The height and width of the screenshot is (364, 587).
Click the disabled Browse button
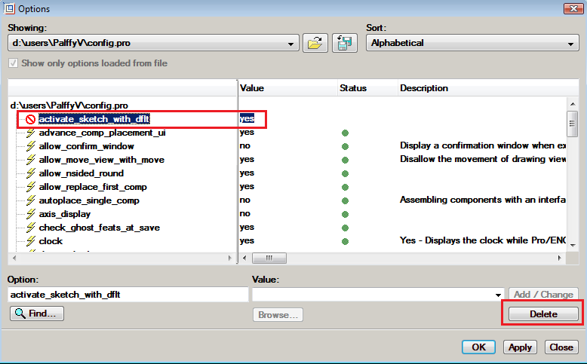pos(278,315)
